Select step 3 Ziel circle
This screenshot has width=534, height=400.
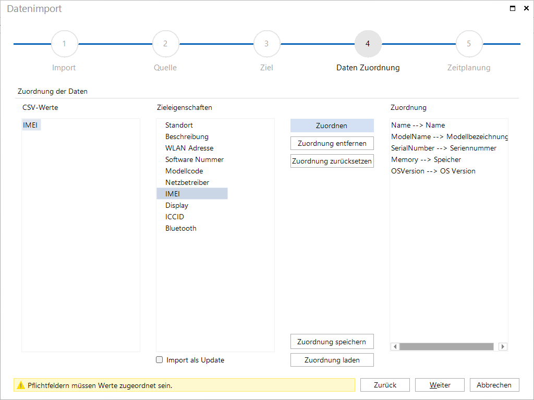pyautogui.click(x=266, y=44)
